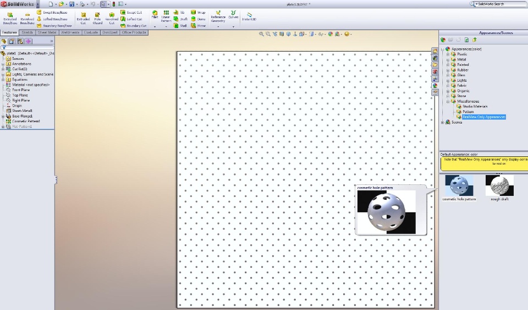Open the Weldments tab
The width and height of the screenshot is (528, 310).
[70, 32]
